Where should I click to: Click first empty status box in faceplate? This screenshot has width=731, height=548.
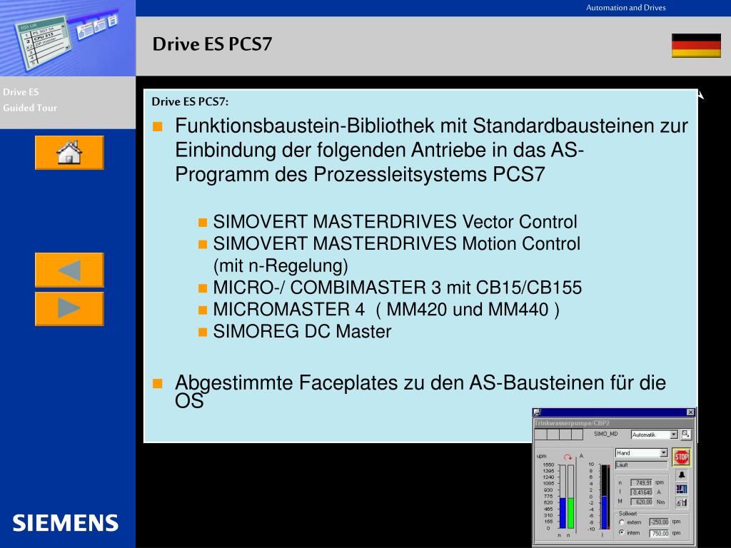(541, 435)
